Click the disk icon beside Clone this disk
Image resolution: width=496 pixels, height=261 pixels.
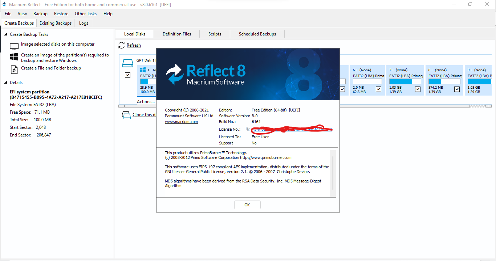tap(126, 115)
